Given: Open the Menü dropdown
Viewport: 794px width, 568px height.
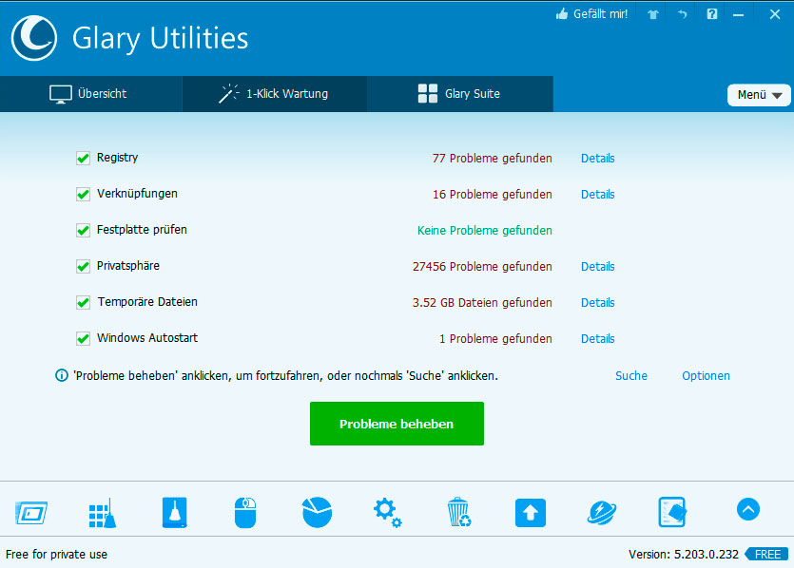Looking at the screenshot, I should tap(759, 95).
